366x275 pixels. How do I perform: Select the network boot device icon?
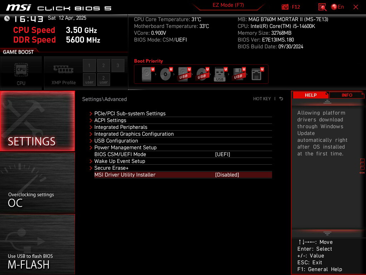pyautogui.click(x=257, y=74)
